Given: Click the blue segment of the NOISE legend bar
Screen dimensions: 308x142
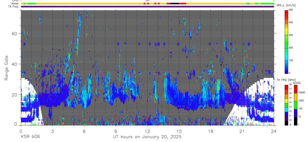Looking at the screenshot, I should click(x=295, y=113).
